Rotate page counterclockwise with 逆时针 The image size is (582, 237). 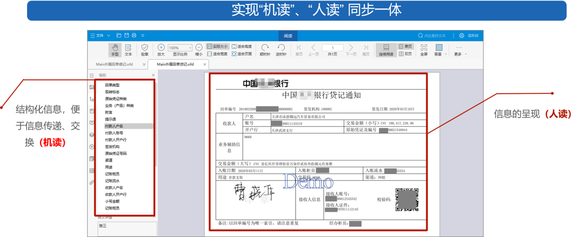[x=281, y=50]
